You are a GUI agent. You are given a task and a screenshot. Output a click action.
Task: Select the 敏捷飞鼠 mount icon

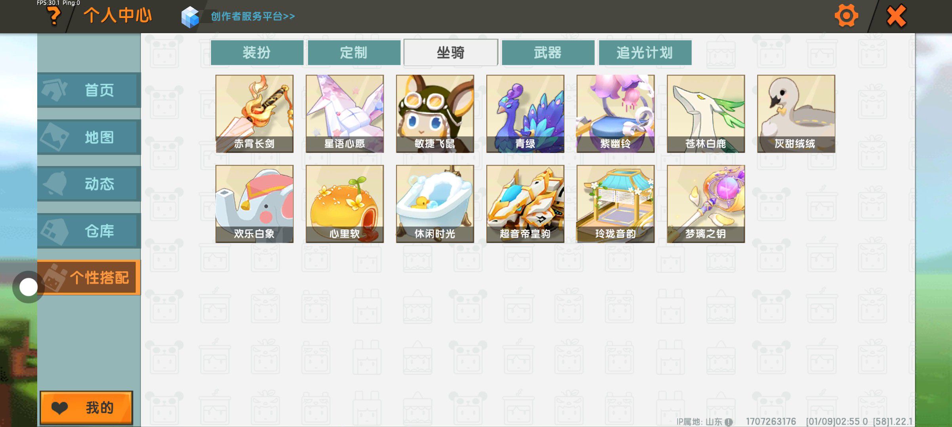click(x=435, y=114)
